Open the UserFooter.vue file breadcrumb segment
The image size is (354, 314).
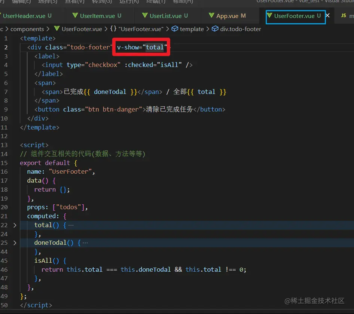click(82, 29)
